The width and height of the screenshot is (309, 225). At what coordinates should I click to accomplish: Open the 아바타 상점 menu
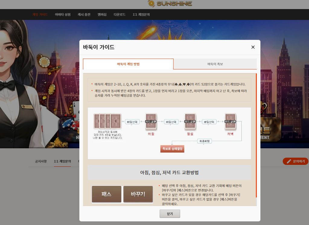point(63,14)
